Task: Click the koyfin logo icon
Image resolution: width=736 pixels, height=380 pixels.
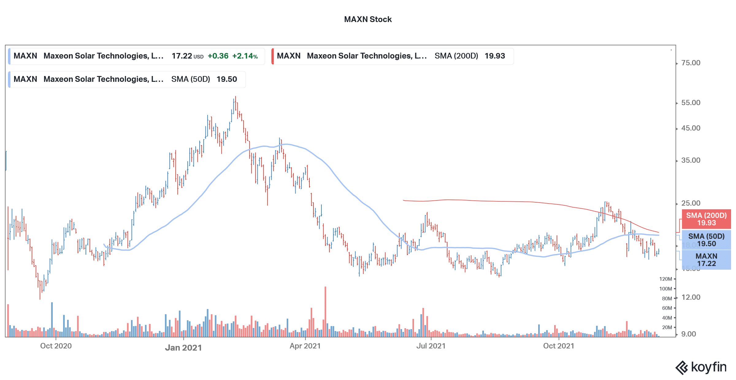Action: coord(682,368)
